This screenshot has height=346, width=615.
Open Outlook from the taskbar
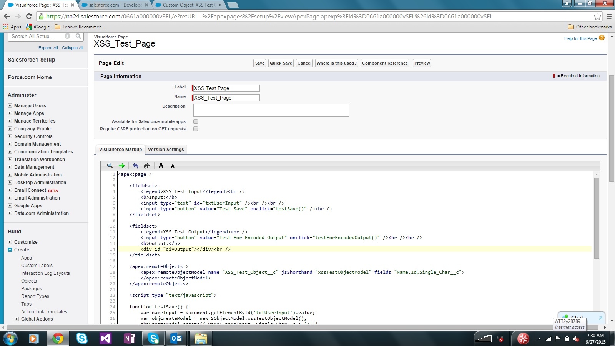point(177,338)
